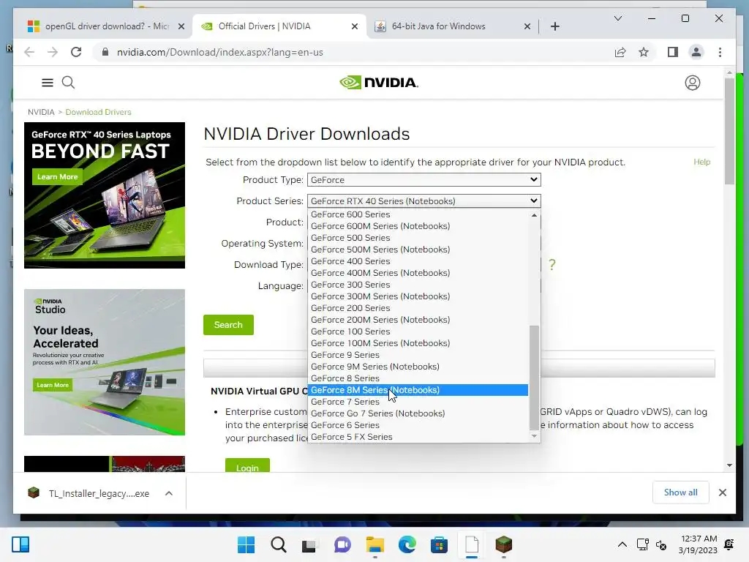Viewport: 749px width, 562px height.
Task: Expand TL_Installer_legacy download options chevron
Action: click(x=169, y=493)
